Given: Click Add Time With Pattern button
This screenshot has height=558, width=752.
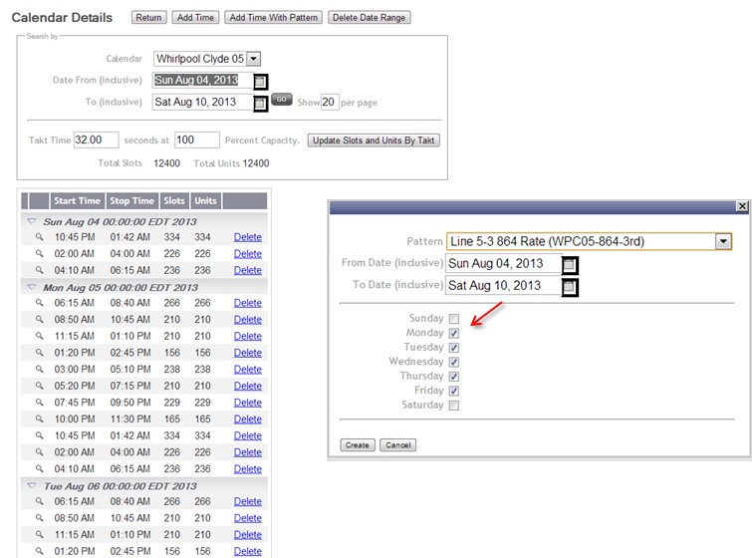Looking at the screenshot, I should pos(273,17).
